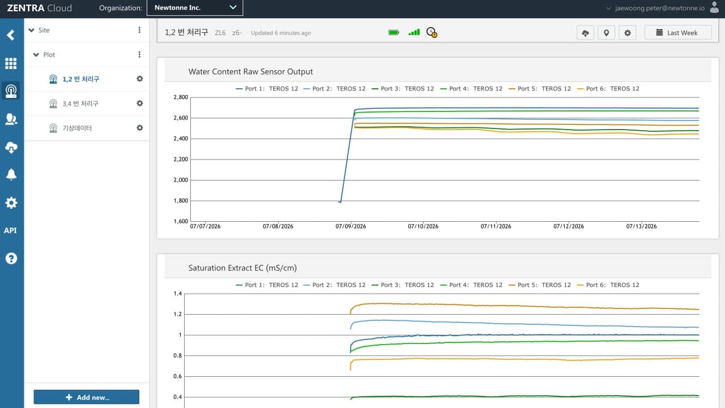
Task: Click the ZL6 device model label
Action: pos(220,33)
